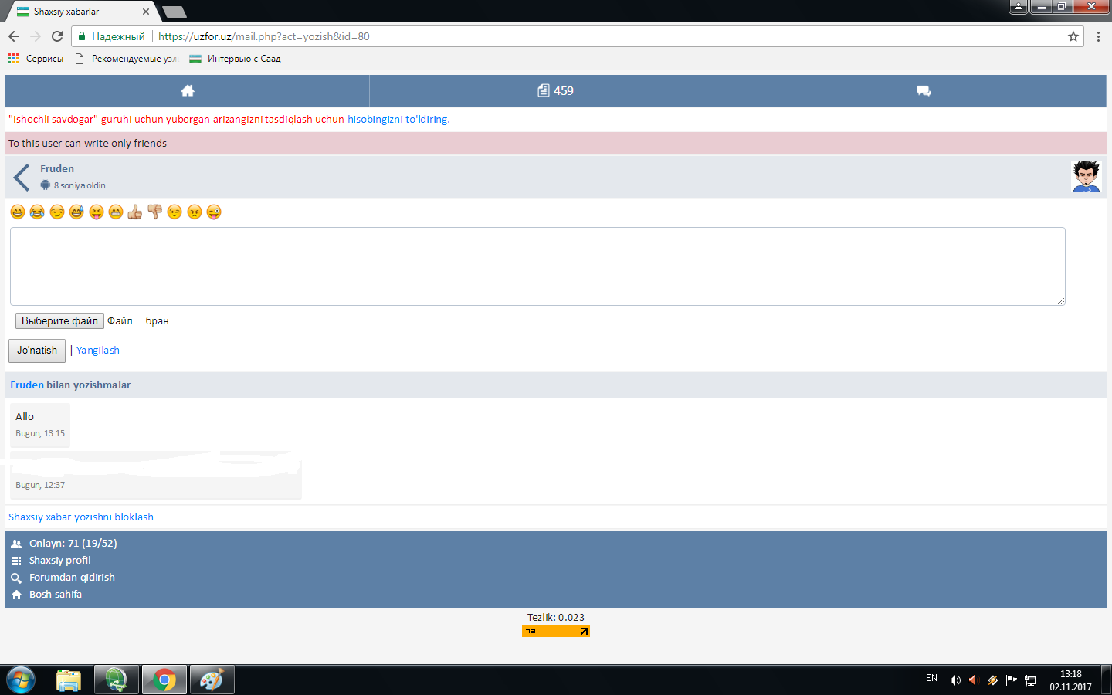
Task: Open Shaxsiy profil in footer
Action: pos(59,561)
